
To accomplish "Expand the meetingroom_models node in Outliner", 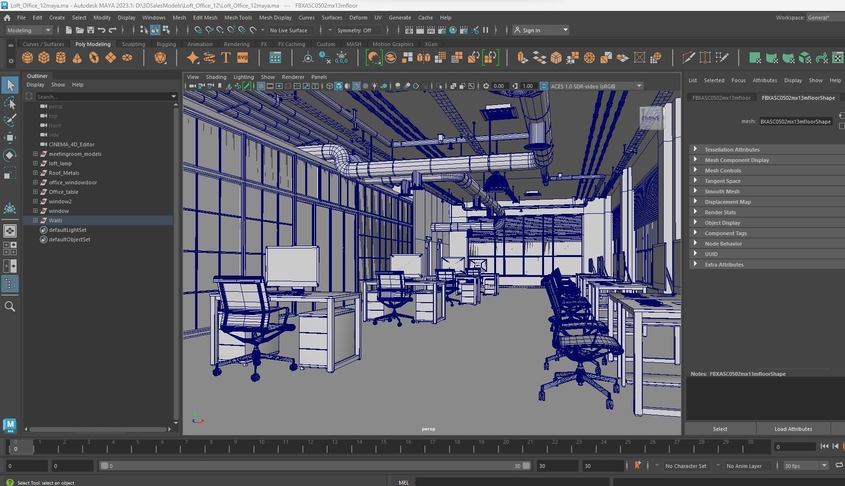I will coord(35,154).
